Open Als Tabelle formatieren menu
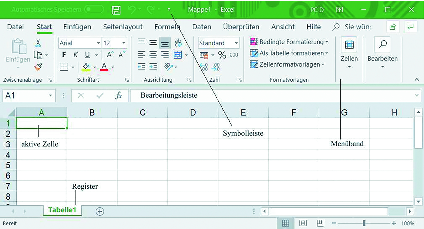This screenshot has height=229, width=424. pos(289,53)
